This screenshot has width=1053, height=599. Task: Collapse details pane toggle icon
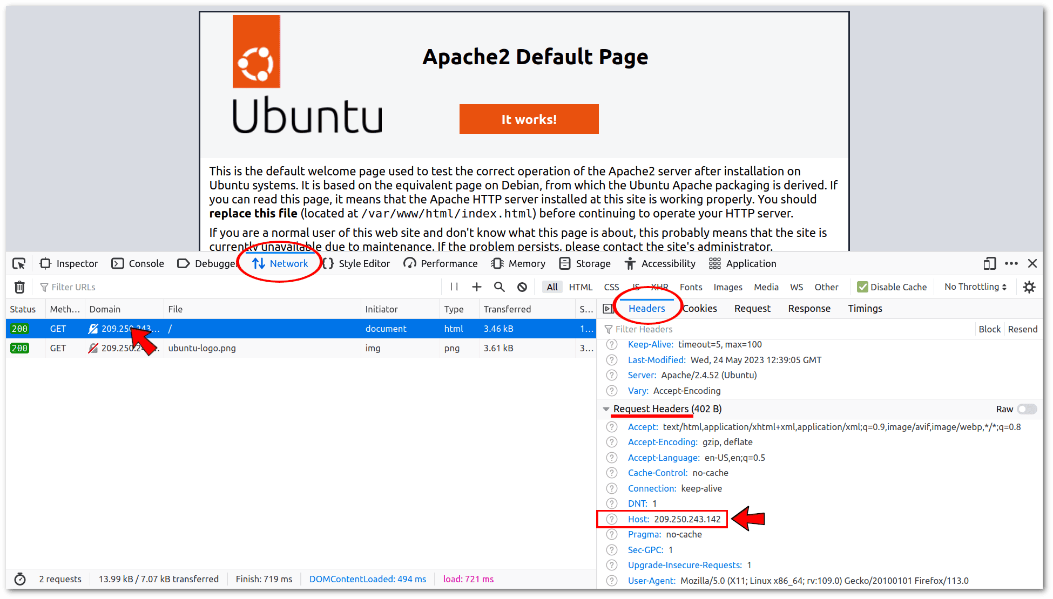click(608, 309)
